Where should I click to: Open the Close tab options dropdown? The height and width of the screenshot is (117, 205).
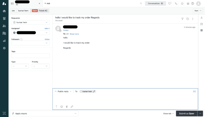168,113
